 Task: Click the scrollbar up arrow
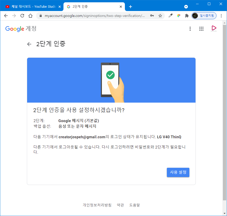point(224,23)
